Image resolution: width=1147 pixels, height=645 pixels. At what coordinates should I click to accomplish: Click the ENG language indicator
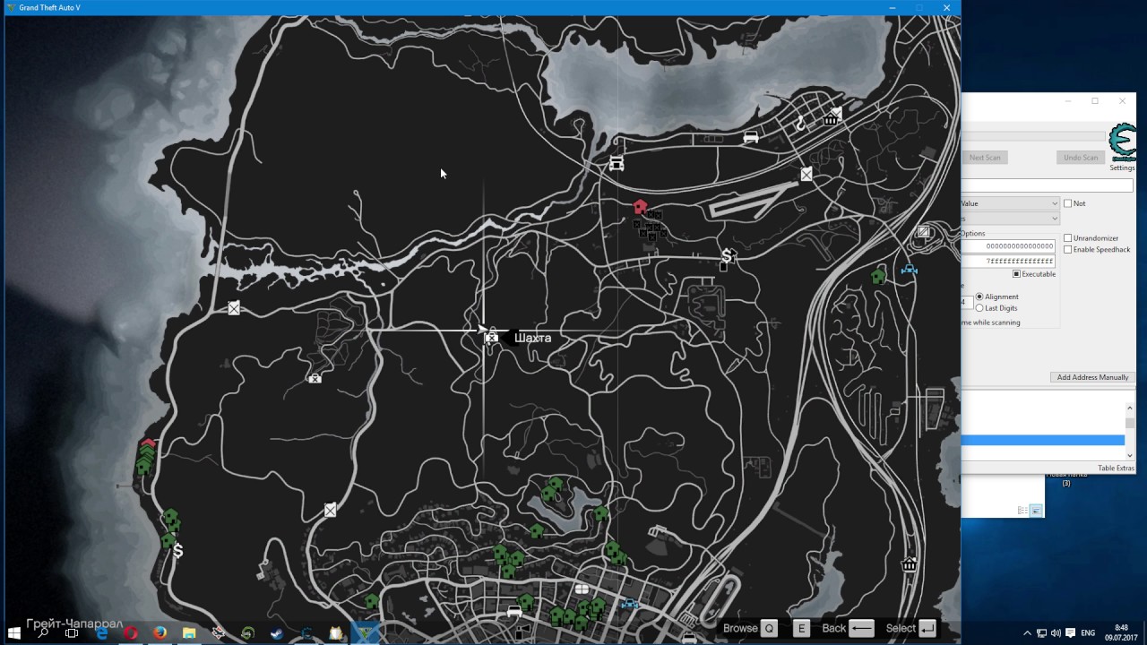(1090, 633)
